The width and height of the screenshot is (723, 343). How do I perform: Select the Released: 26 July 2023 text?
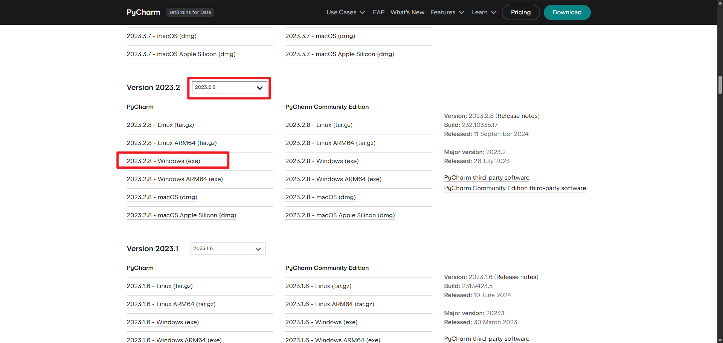tap(477, 161)
